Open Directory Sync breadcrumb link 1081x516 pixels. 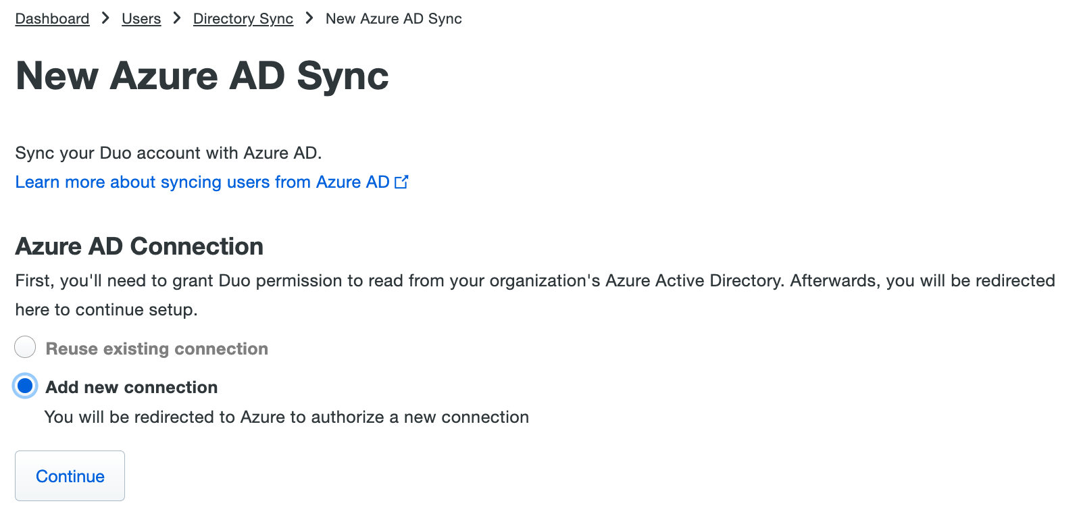click(x=243, y=19)
